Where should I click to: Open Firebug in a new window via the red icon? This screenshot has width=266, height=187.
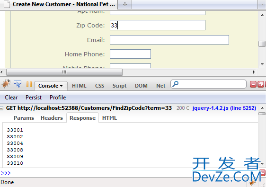coord(261,84)
